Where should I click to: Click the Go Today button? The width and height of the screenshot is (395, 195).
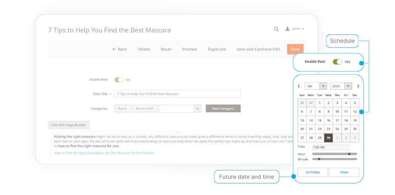313,172
